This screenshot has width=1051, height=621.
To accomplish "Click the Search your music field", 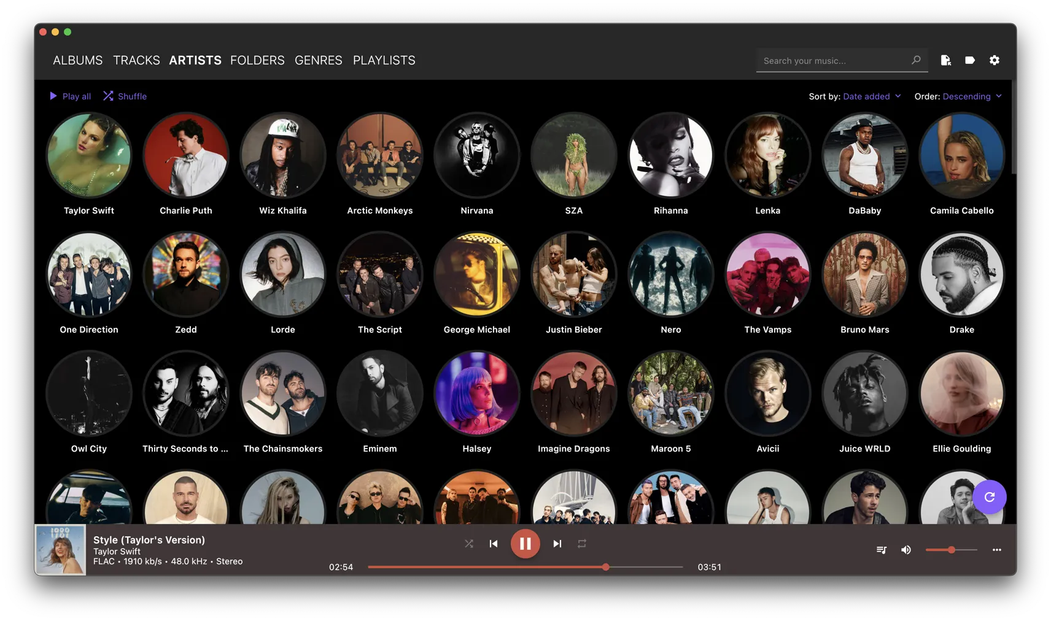I will [835, 61].
